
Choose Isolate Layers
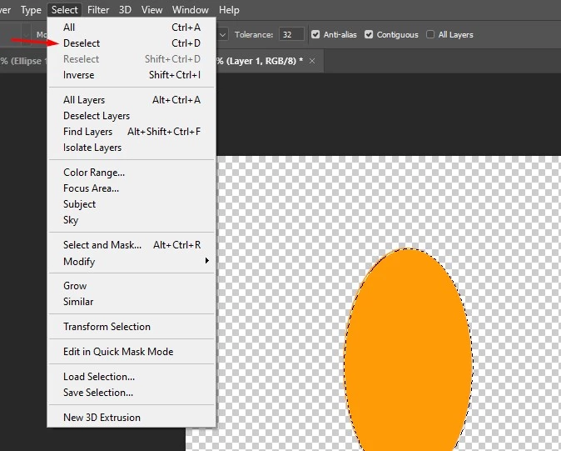(x=132, y=148)
